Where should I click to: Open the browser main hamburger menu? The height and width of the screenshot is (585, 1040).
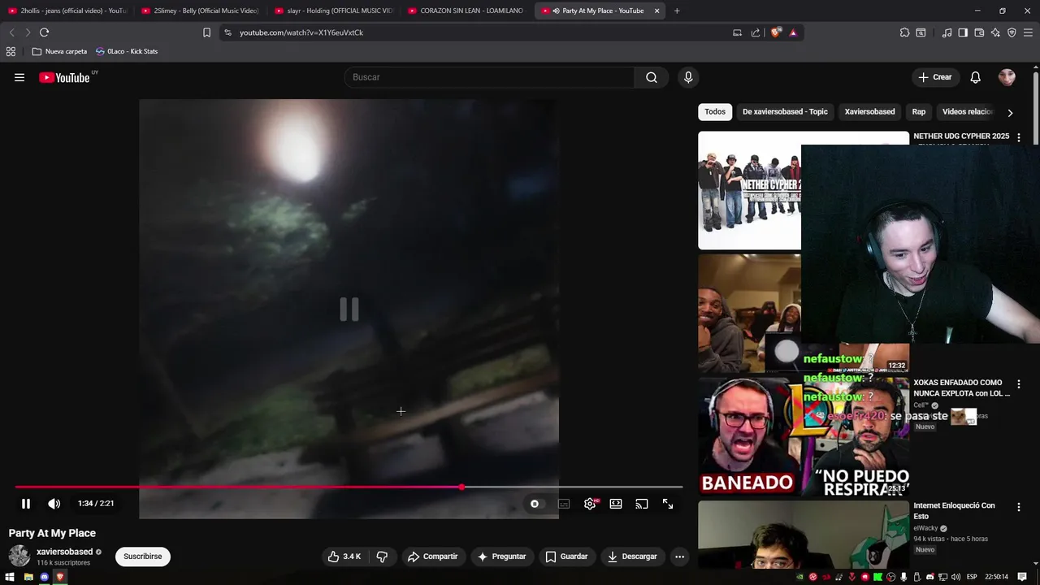[1028, 32]
